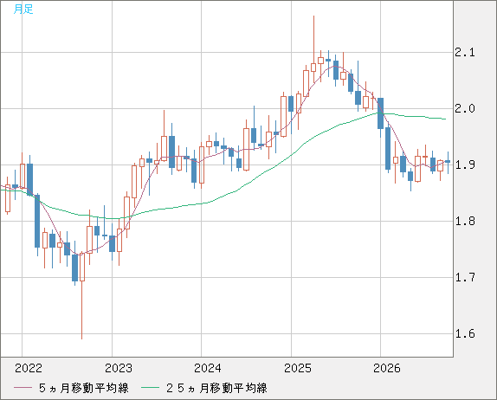Click the 2026 year label
Viewport: 497px width, 400px height.
pos(387,368)
